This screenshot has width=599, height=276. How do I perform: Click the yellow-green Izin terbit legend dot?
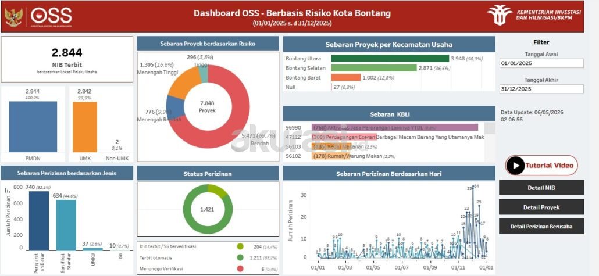coord(240,246)
